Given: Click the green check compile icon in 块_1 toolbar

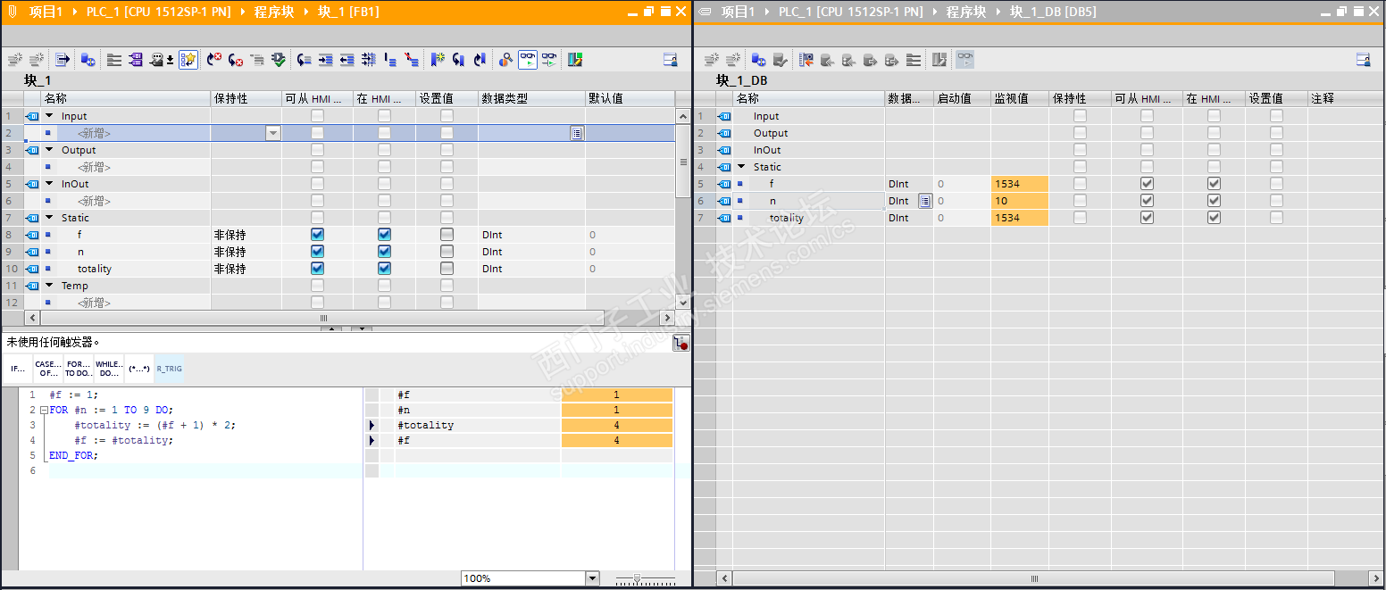Looking at the screenshot, I should 278,60.
